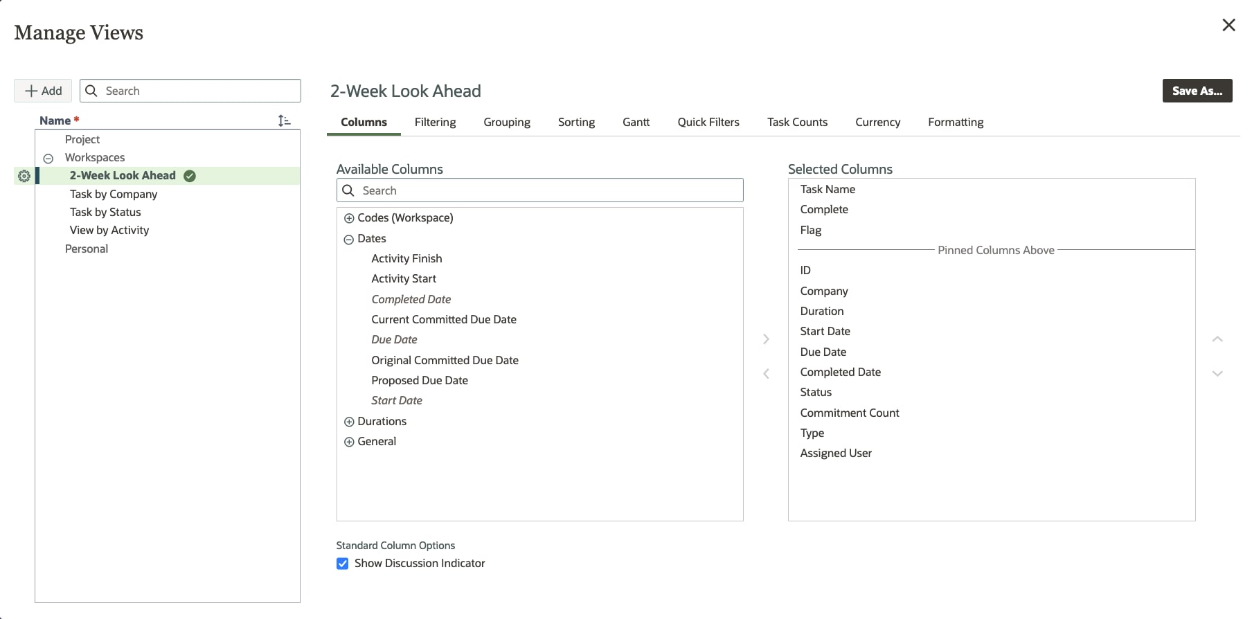Uncheck Show Discussion Indicator checkbox

click(343, 564)
